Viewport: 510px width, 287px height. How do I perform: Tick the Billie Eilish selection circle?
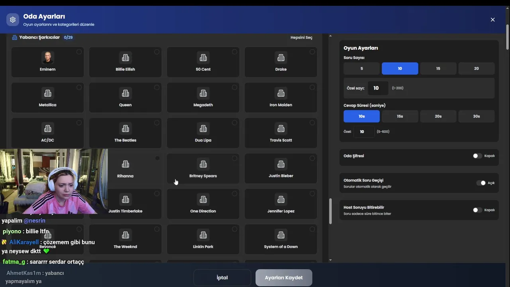pos(157,52)
